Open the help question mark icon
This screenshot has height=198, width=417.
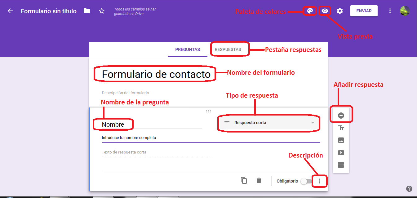[x=409, y=189]
